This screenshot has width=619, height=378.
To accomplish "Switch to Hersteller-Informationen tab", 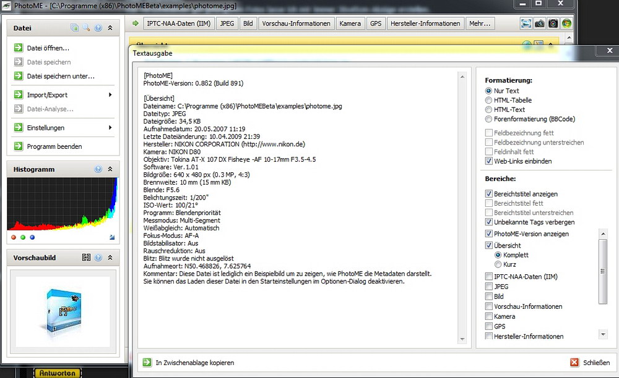I will pos(425,23).
